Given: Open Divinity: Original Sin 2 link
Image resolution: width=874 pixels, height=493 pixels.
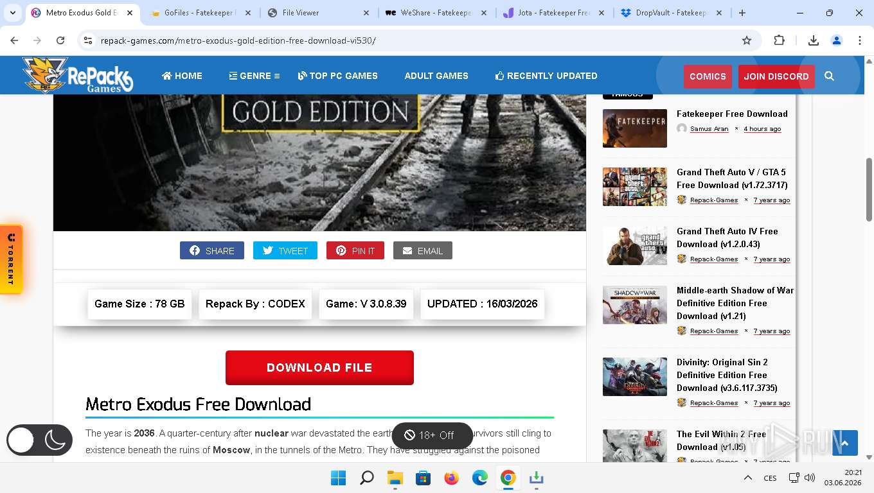Looking at the screenshot, I should [x=727, y=375].
